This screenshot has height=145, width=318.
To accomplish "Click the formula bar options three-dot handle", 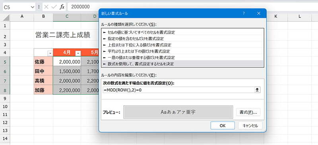I will point(39,7).
